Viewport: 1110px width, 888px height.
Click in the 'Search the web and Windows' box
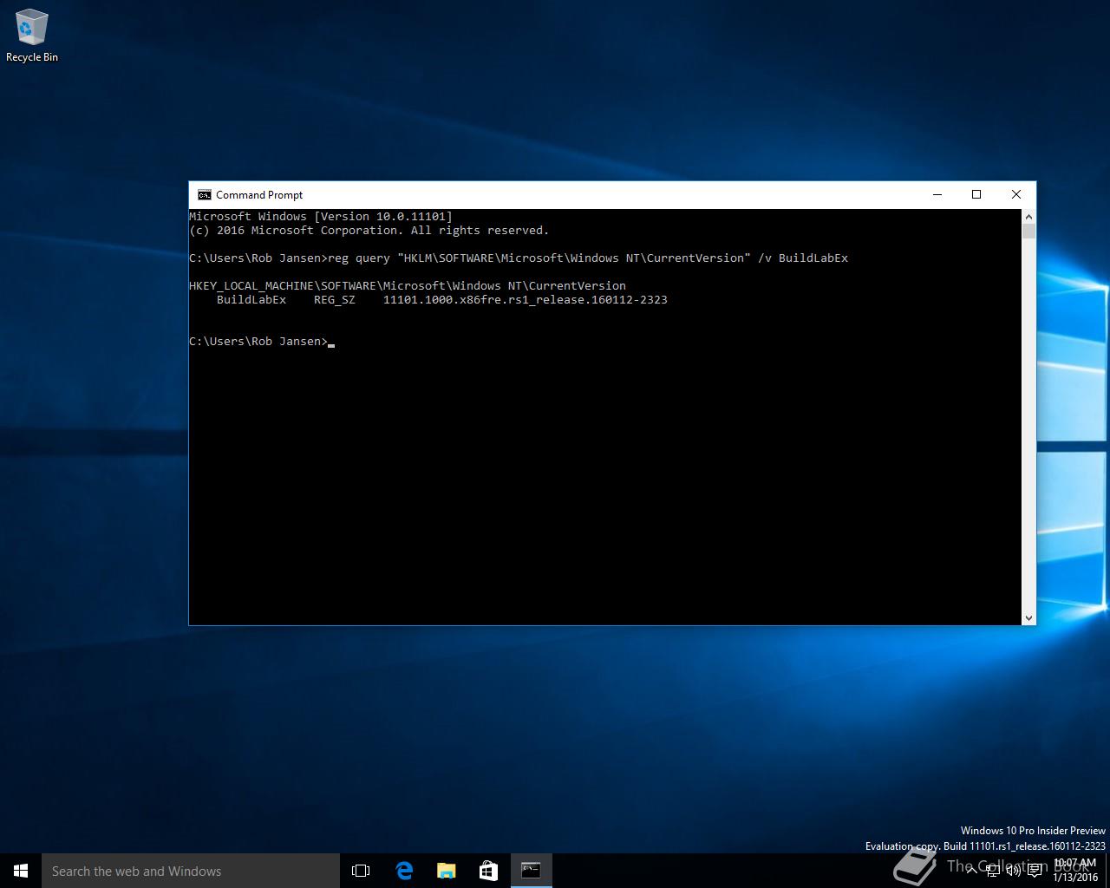[x=191, y=871]
